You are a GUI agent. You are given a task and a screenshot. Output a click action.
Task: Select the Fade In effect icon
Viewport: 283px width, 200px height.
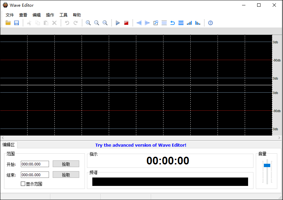pyautogui.click(x=139, y=23)
